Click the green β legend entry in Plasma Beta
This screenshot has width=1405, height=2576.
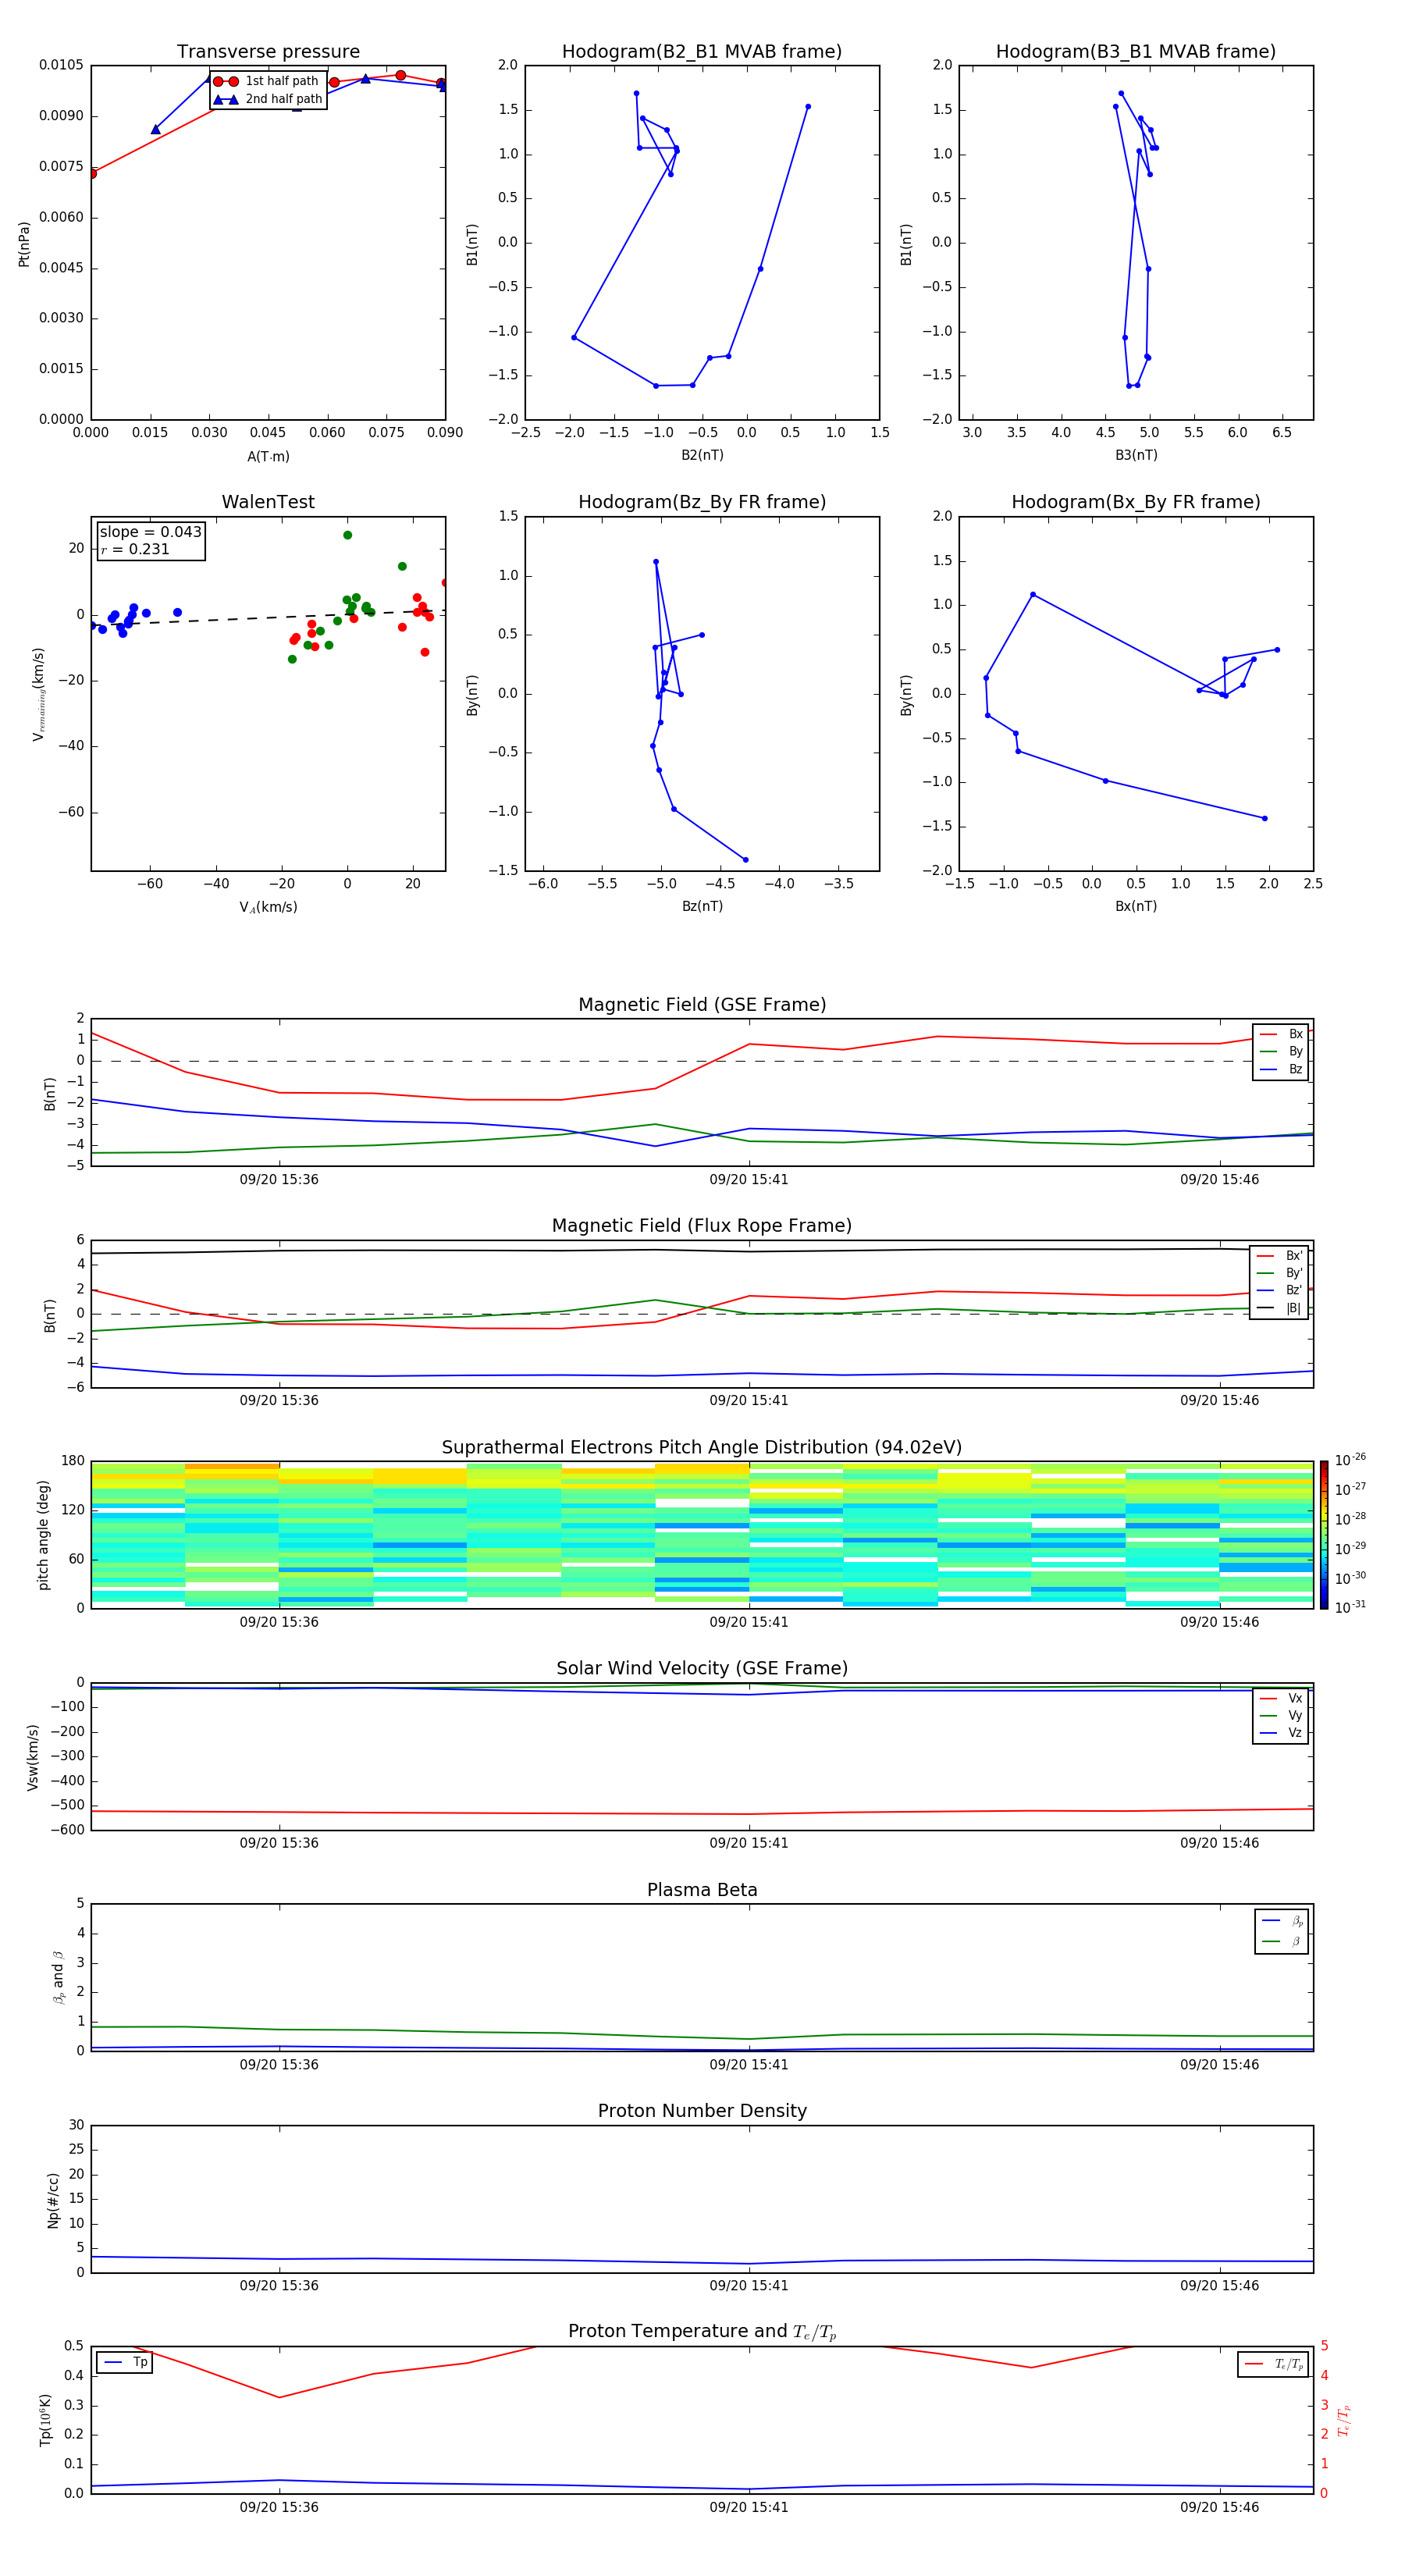(x=1282, y=1941)
